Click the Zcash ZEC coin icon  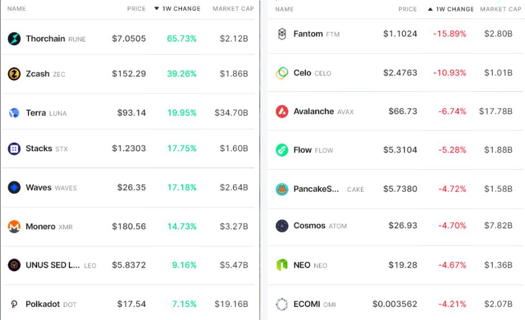14,74
